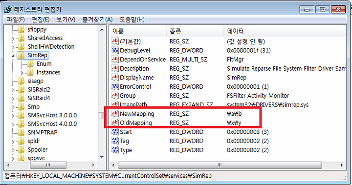The width and height of the screenshot is (352, 185).
Task: Open the 즐겨찾기(A) menu
Action: [97, 20]
